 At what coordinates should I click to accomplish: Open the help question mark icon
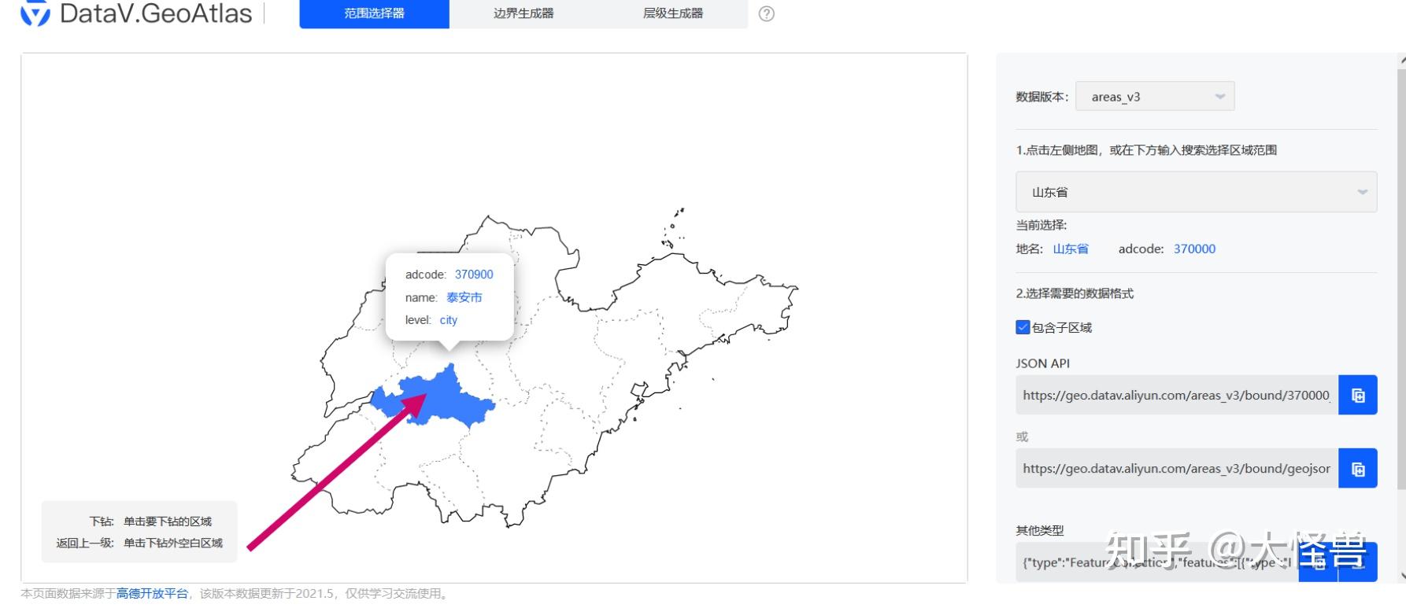(x=766, y=13)
